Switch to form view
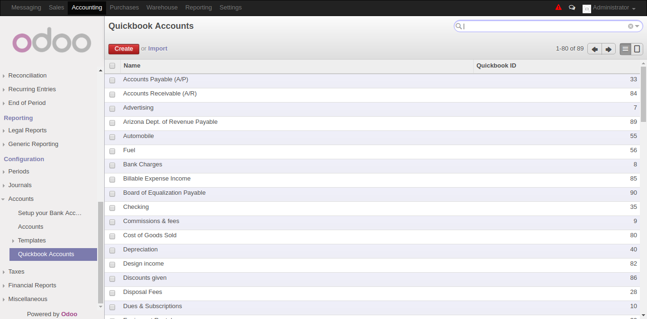 pyautogui.click(x=637, y=49)
